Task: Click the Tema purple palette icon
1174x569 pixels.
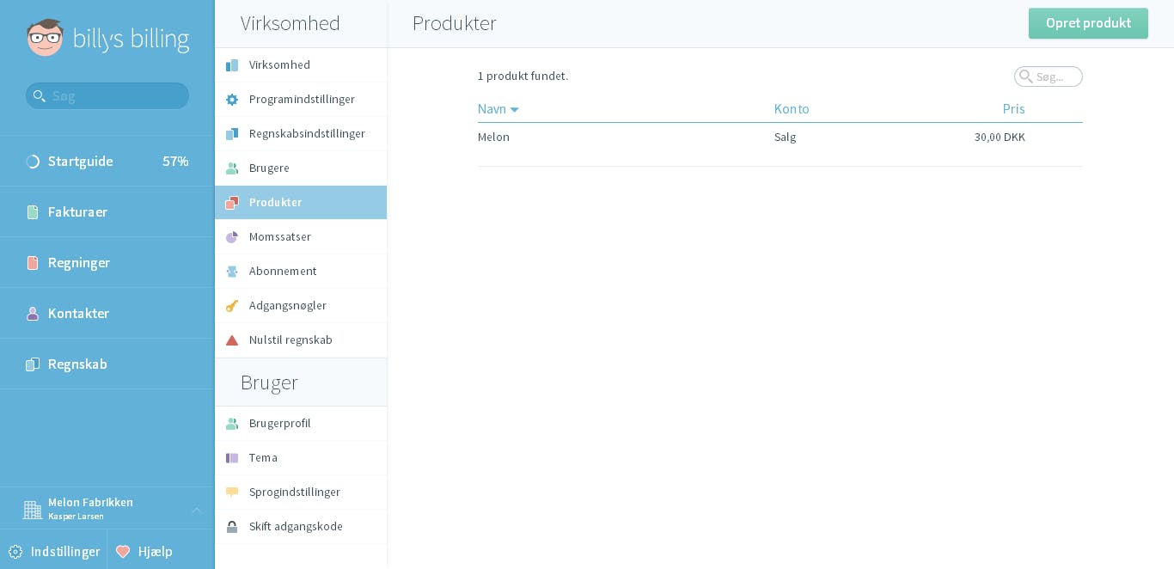Action: [232, 458]
